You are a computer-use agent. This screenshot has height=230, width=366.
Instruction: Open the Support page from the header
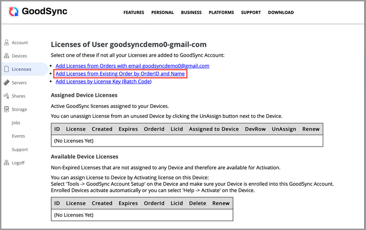pyautogui.click(x=251, y=13)
